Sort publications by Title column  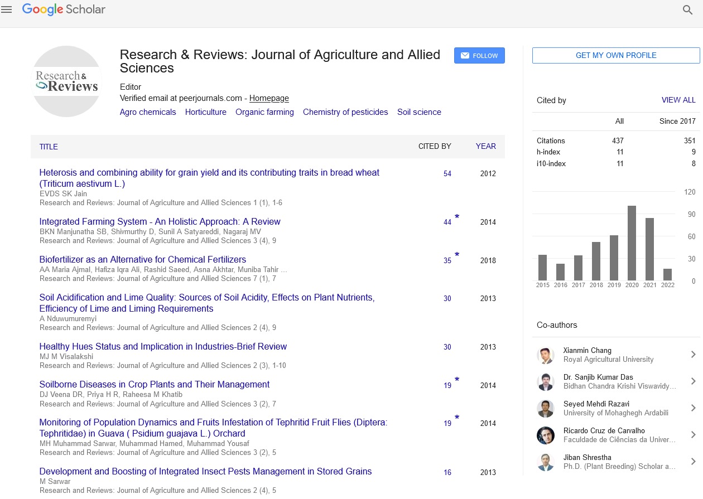pyautogui.click(x=49, y=147)
